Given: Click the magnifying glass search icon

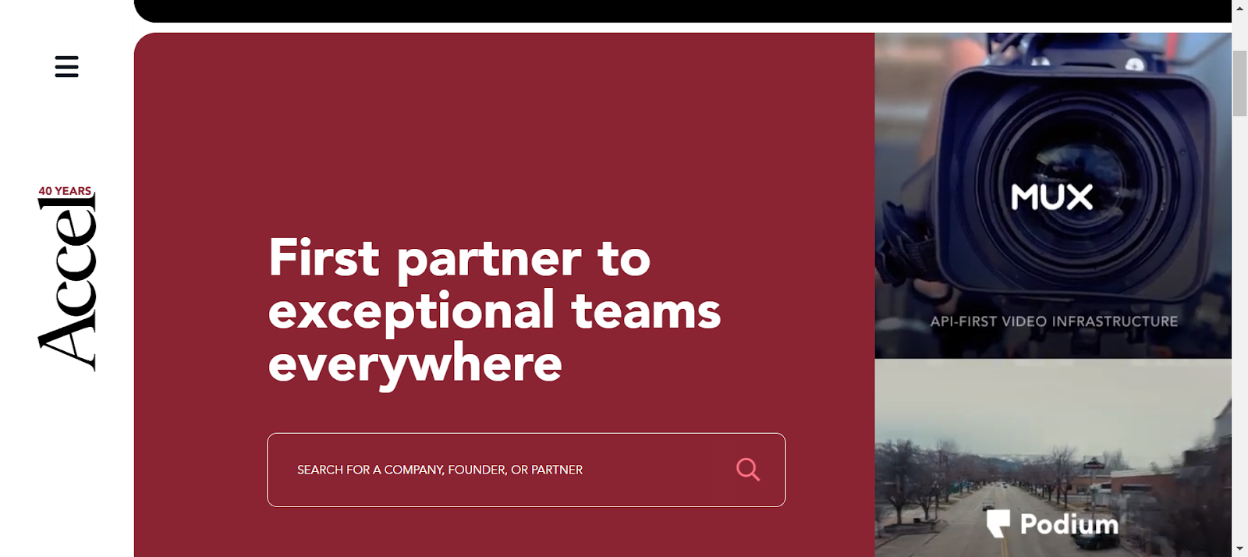Looking at the screenshot, I should point(748,469).
